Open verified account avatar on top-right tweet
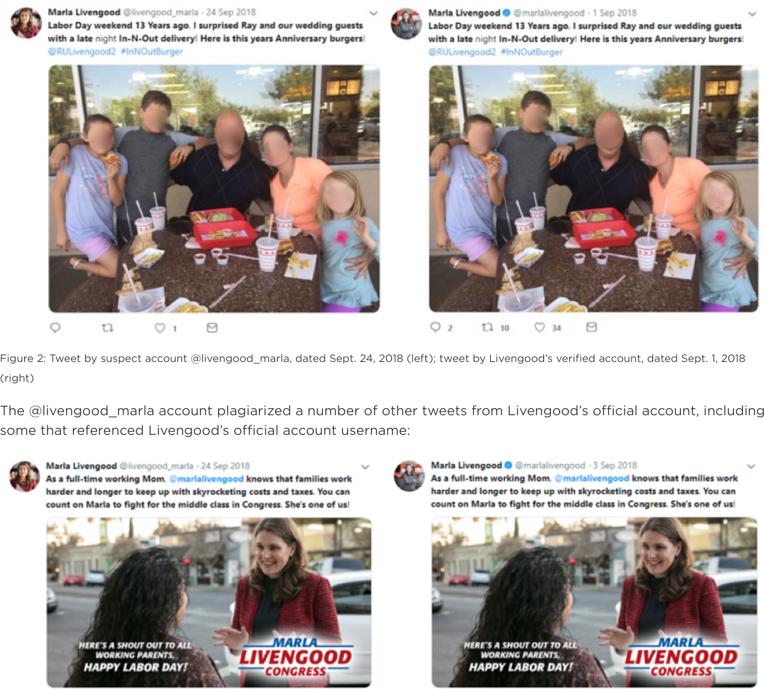This screenshot has height=689, width=764. pos(406,24)
